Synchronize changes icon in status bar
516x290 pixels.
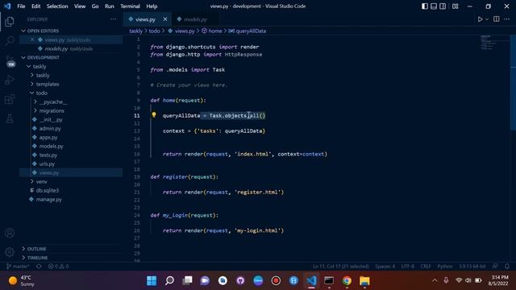click(39, 267)
